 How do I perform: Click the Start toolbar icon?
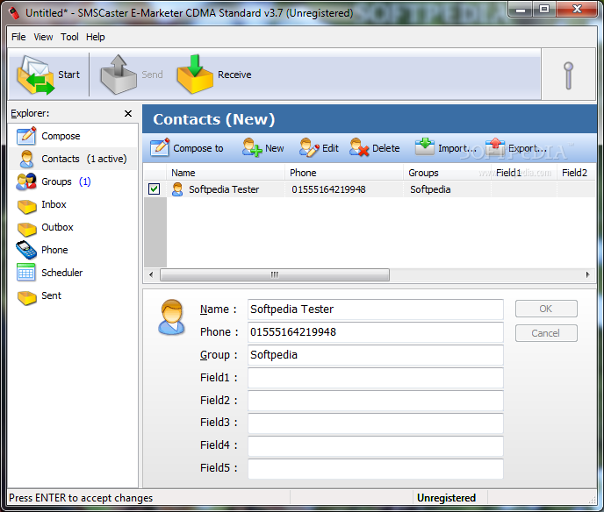click(35, 75)
